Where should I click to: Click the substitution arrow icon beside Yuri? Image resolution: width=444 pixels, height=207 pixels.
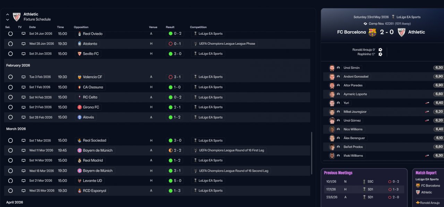point(427,103)
